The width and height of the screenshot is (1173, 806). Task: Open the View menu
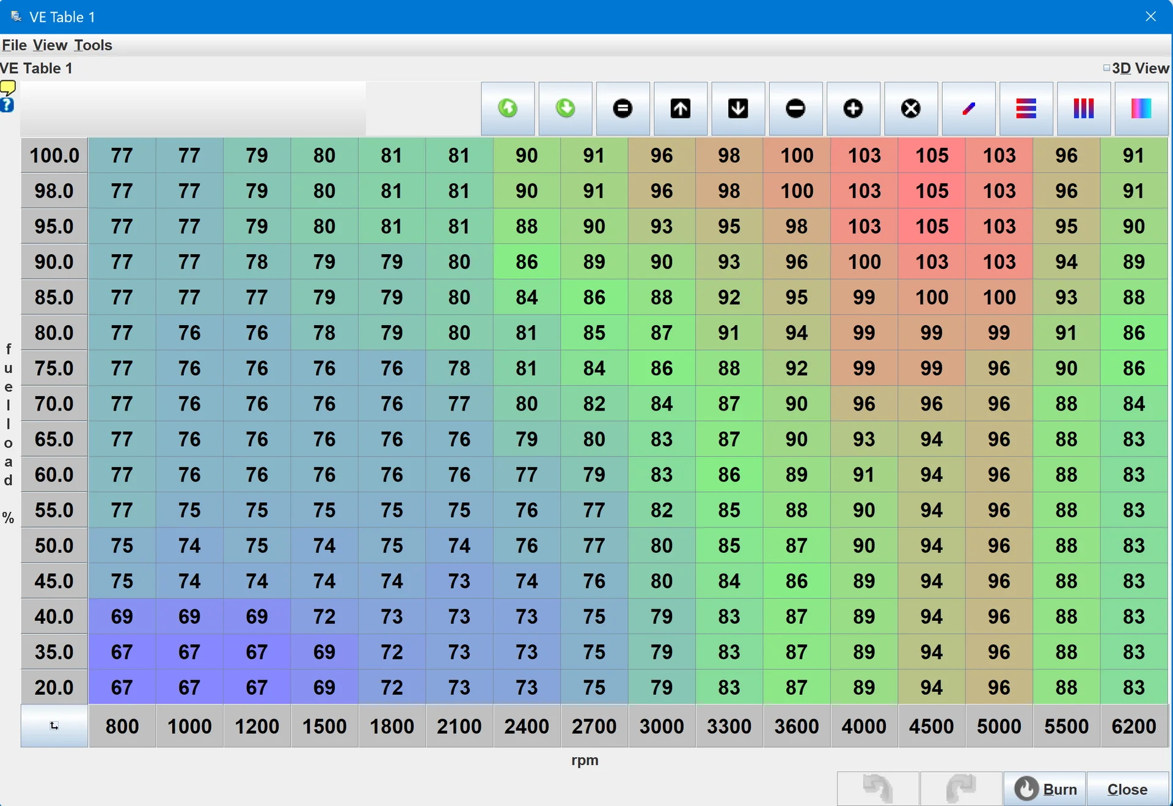50,45
